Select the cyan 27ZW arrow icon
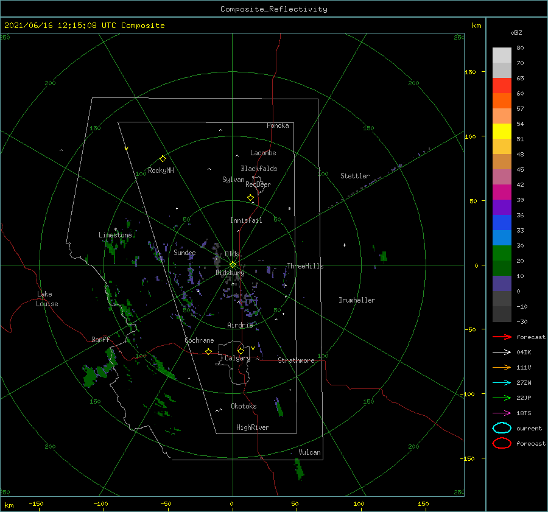Viewport: 548px width, 512px height. coord(502,383)
